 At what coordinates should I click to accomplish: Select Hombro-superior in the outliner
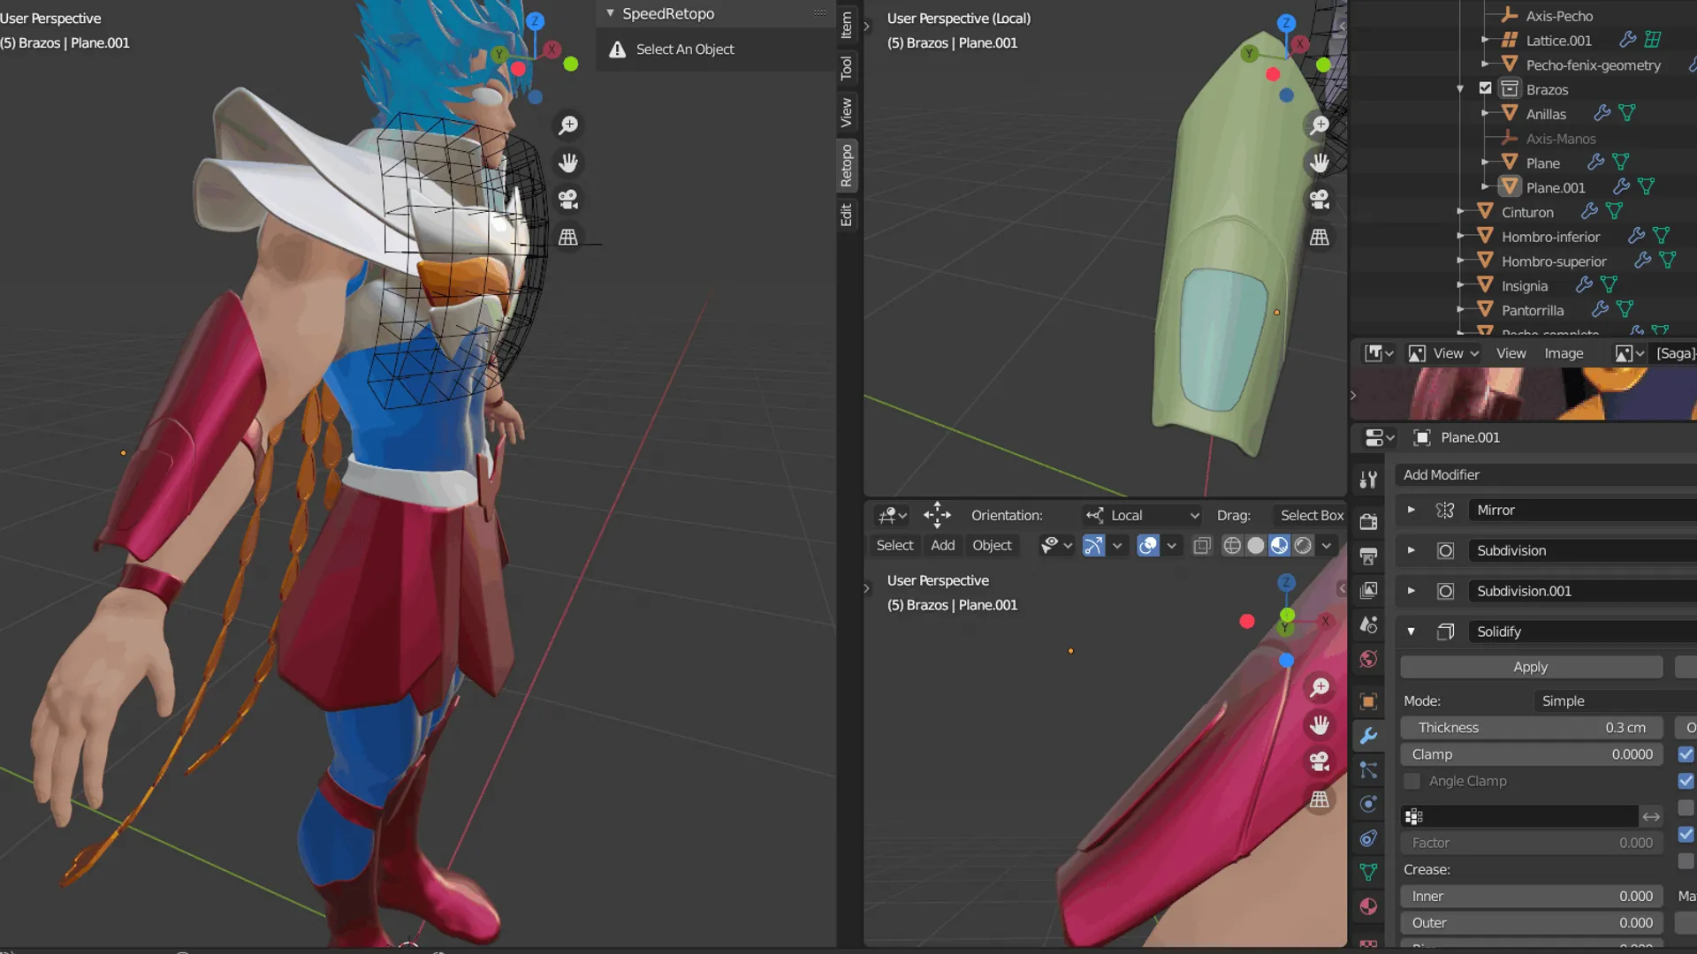pos(1553,261)
